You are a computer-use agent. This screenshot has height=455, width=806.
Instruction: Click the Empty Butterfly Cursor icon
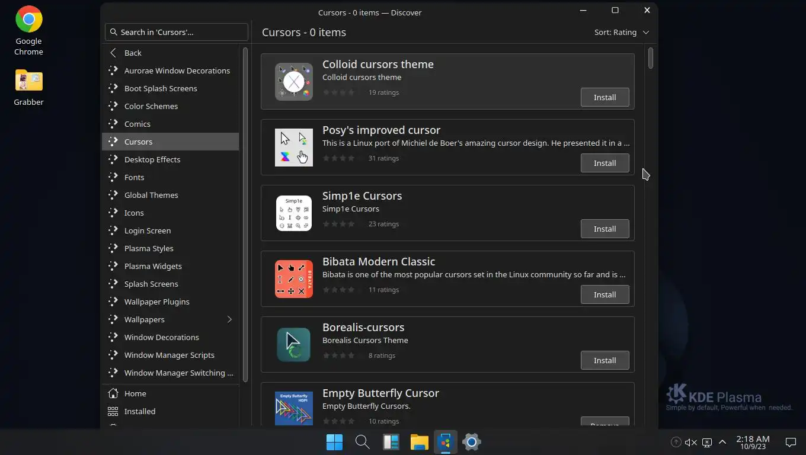tap(294, 408)
